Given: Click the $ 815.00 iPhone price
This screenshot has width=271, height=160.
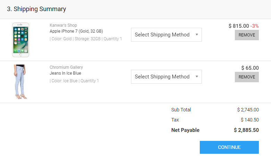Looking at the screenshot, I should pos(239,26).
